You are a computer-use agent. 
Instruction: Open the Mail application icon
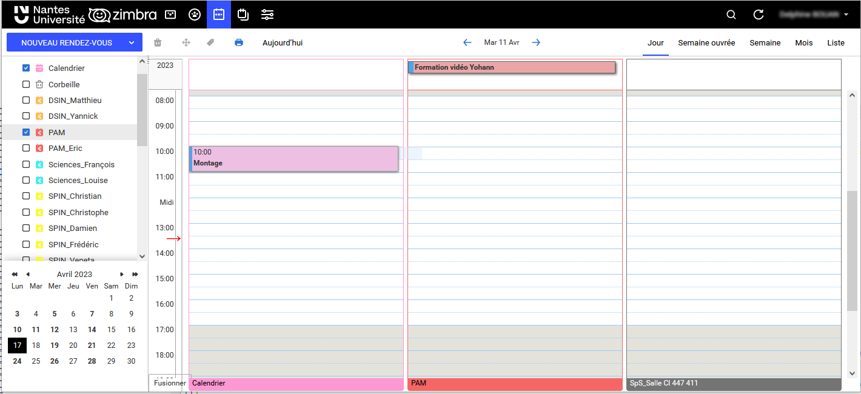click(170, 14)
